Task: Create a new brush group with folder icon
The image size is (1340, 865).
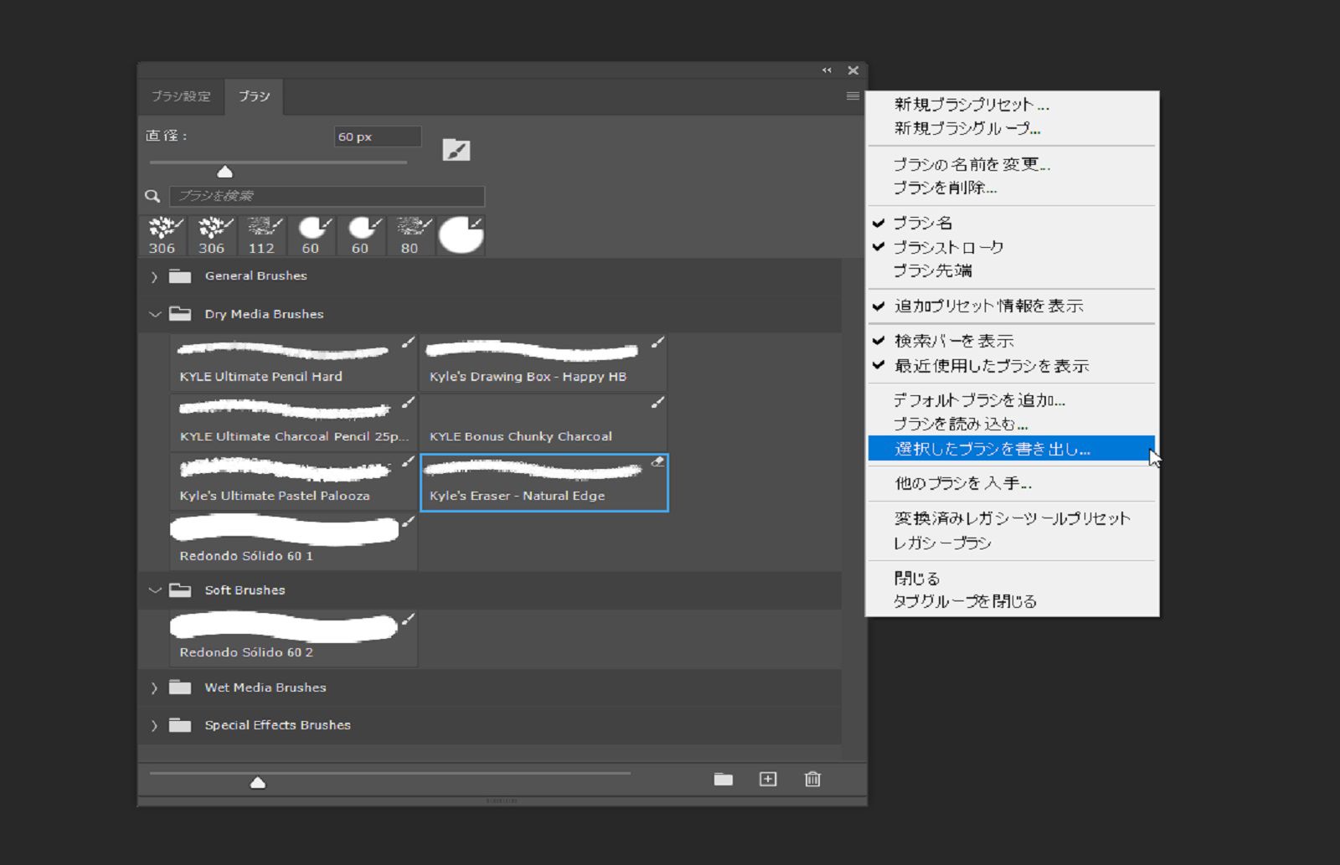Action: [x=722, y=779]
